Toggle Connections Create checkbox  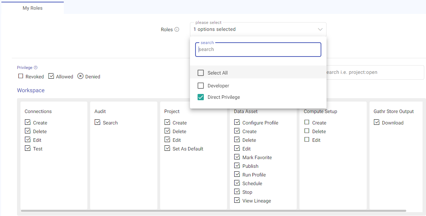(x=28, y=122)
